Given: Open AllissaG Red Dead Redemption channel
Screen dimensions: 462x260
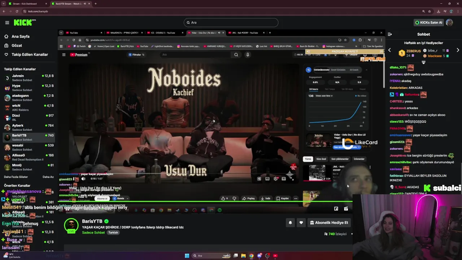Looking at the screenshot, I should click(x=29, y=157).
